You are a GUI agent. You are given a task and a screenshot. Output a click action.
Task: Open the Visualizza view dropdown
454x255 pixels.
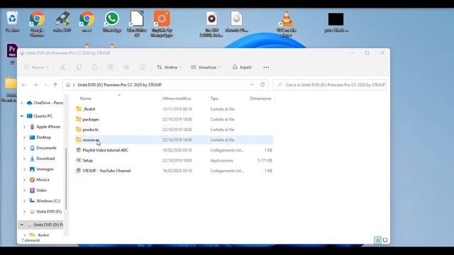point(206,67)
